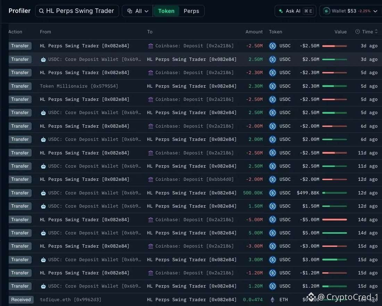Click the search magnifier icon

(x=41, y=11)
